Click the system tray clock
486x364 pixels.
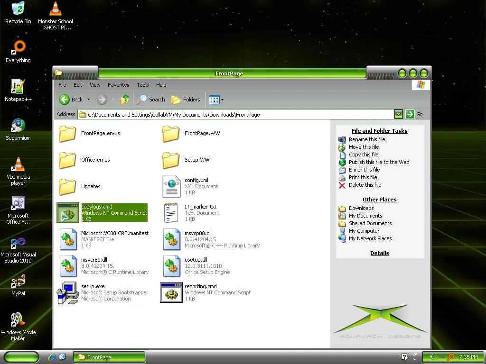(468, 357)
